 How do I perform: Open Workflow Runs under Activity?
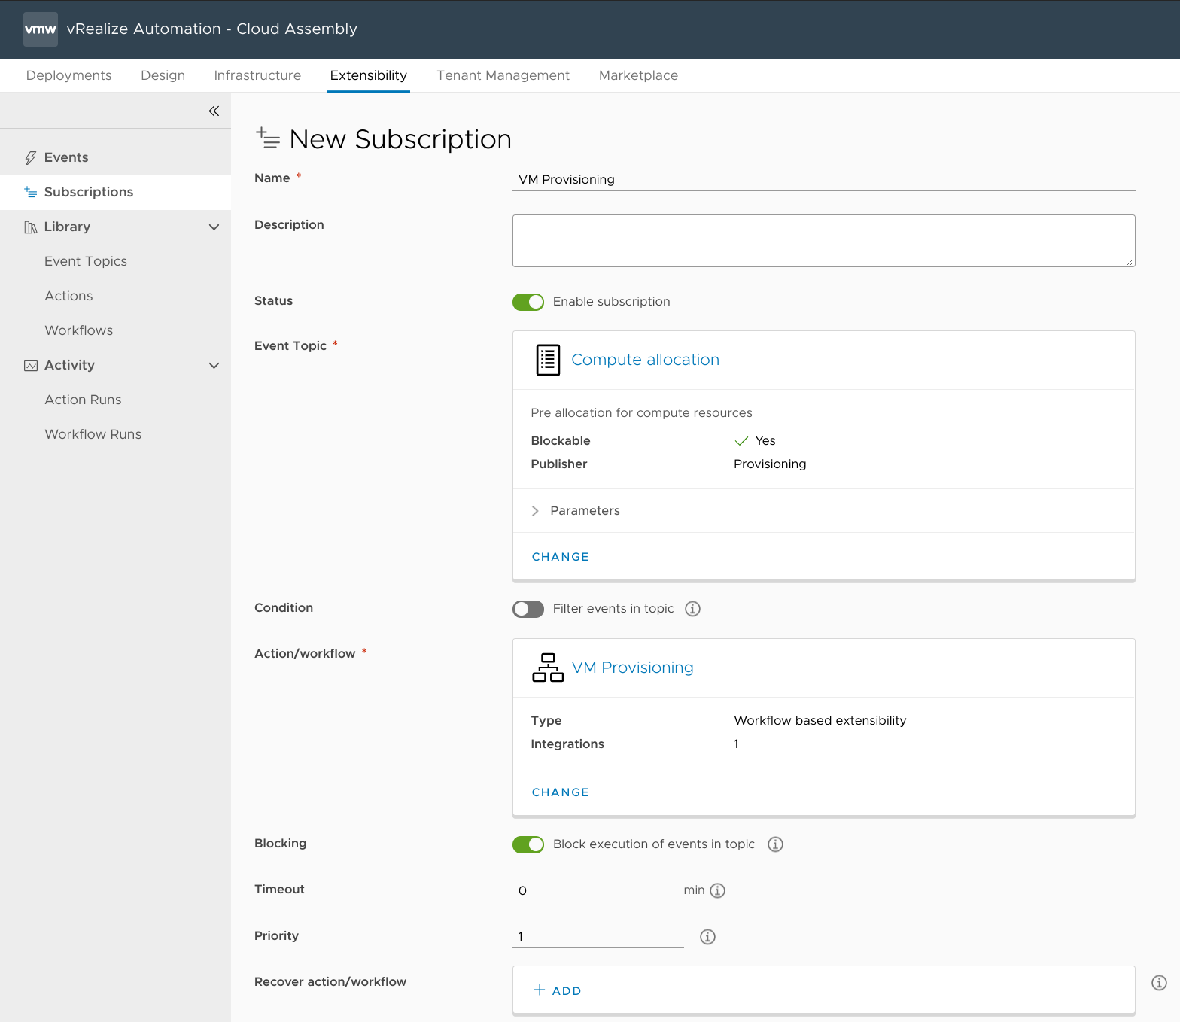tap(93, 434)
